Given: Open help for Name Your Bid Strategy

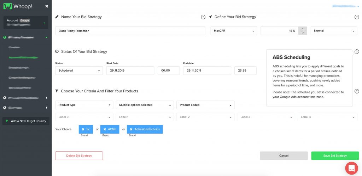Looking at the screenshot, I should coord(203,17).
